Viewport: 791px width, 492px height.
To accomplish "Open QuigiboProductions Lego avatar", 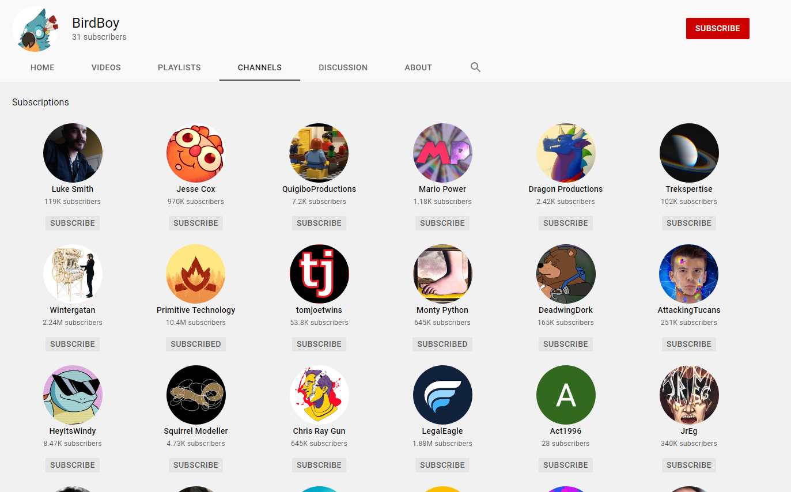I will coord(319,153).
